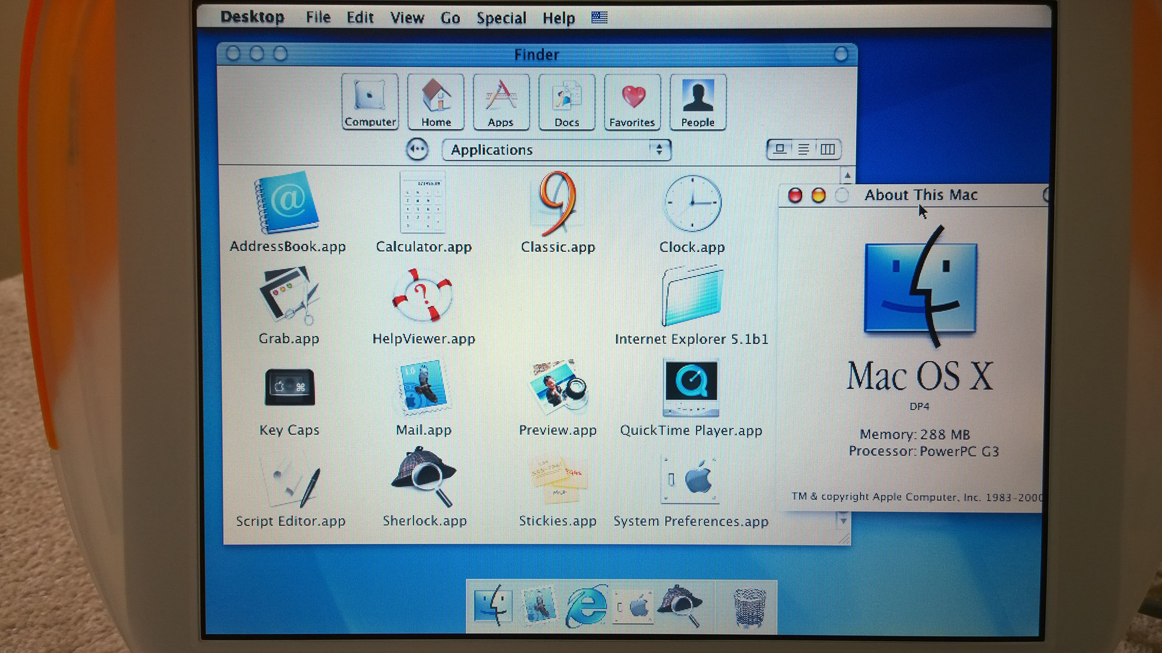This screenshot has width=1162, height=653.
Task: Click Mail stamp icon in the Dock
Action: (x=540, y=605)
